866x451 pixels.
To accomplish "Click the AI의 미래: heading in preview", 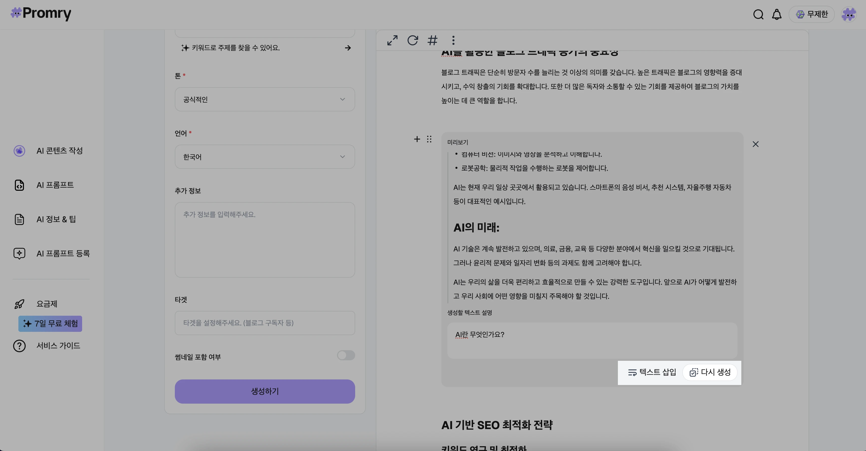I will pos(476,228).
